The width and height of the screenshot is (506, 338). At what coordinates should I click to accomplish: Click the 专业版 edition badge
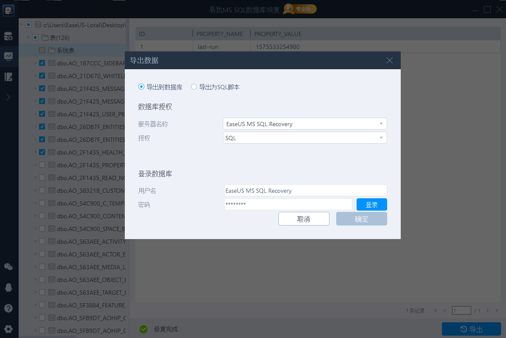[300, 9]
